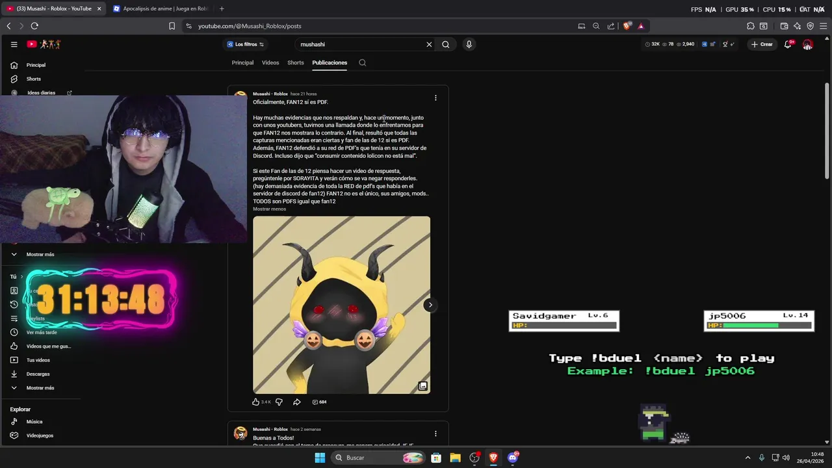Open the 'Los filtros' filter control

[x=245, y=44]
